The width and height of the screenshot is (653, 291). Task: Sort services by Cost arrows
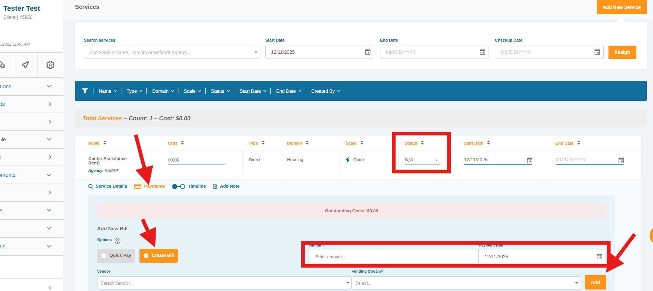[182, 143]
